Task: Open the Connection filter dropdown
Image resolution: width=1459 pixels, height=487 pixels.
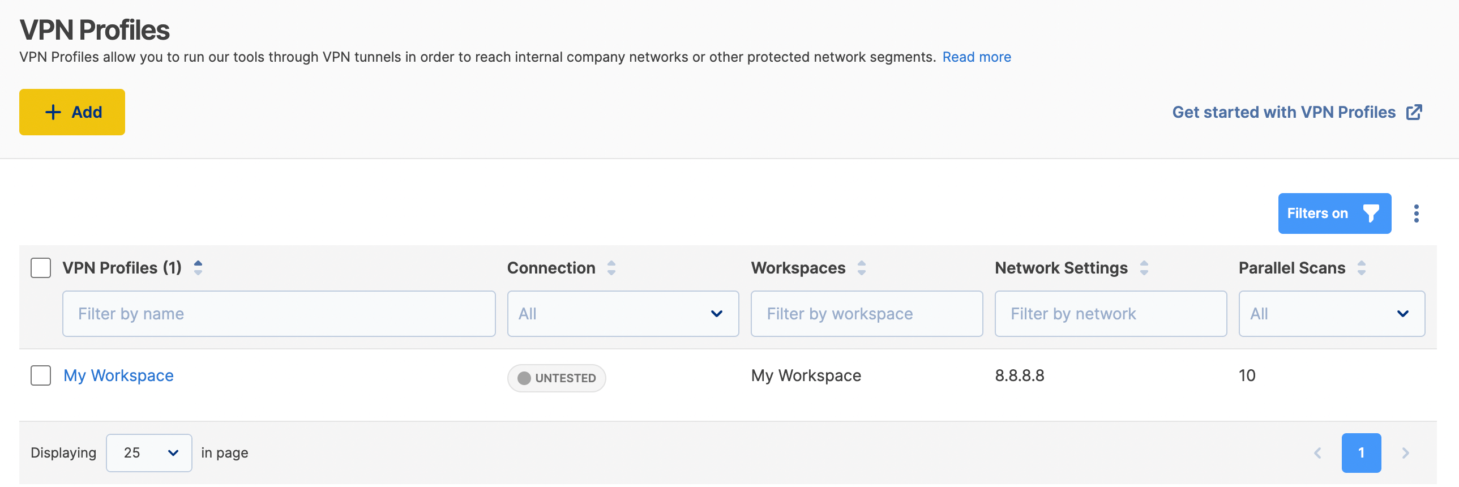Action: coord(622,314)
